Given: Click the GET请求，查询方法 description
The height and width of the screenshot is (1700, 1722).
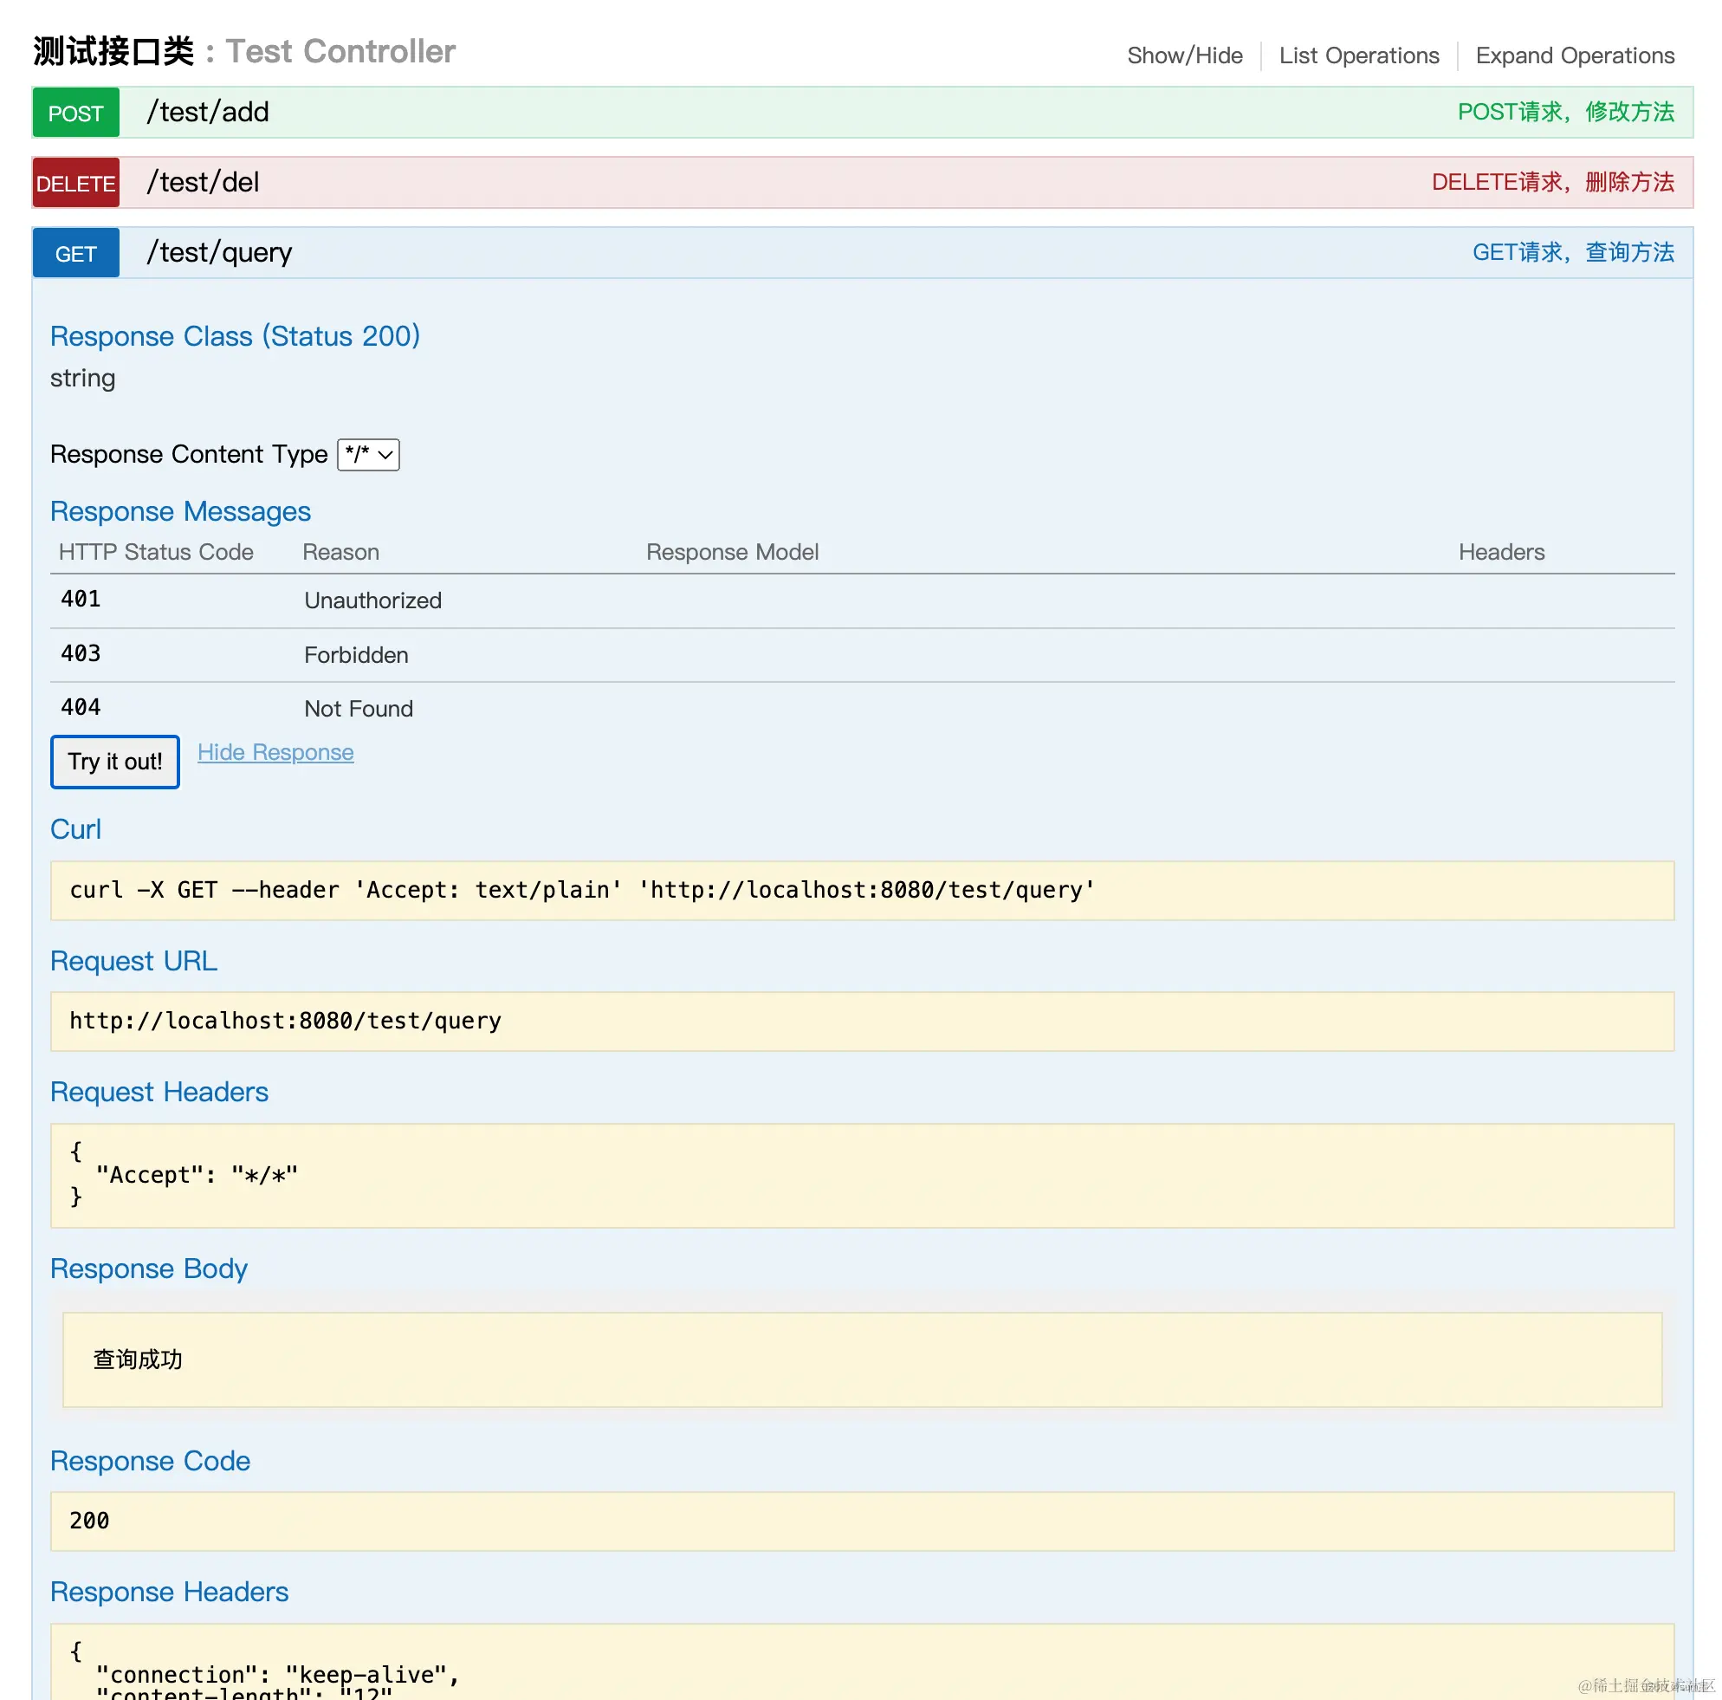Looking at the screenshot, I should [1572, 253].
